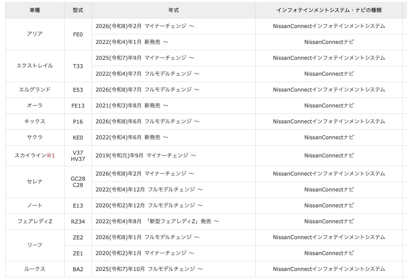The width and height of the screenshot is (407, 280).
Task: Click the 車種 column header
Action: point(35,10)
